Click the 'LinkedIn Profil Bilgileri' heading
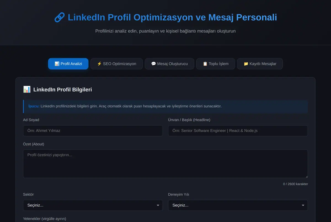331x222 pixels. [63, 90]
